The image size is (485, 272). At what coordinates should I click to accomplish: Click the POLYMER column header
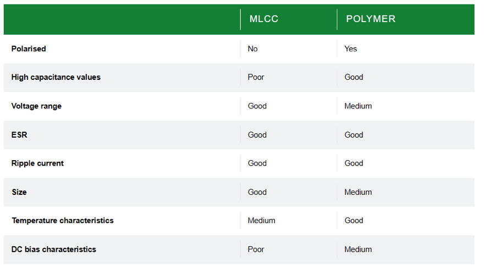click(371, 19)
